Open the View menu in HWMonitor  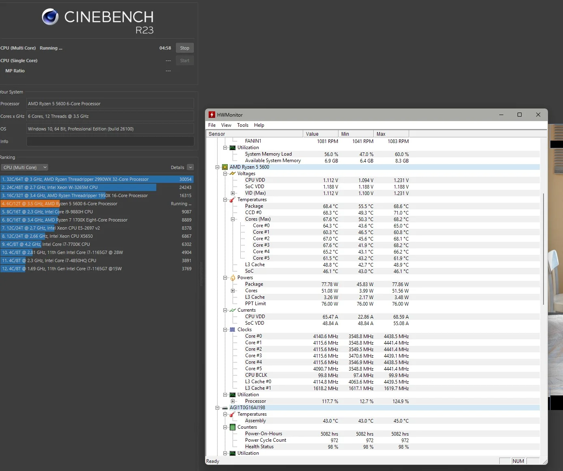pyautogui.click(x=226, y=125)
